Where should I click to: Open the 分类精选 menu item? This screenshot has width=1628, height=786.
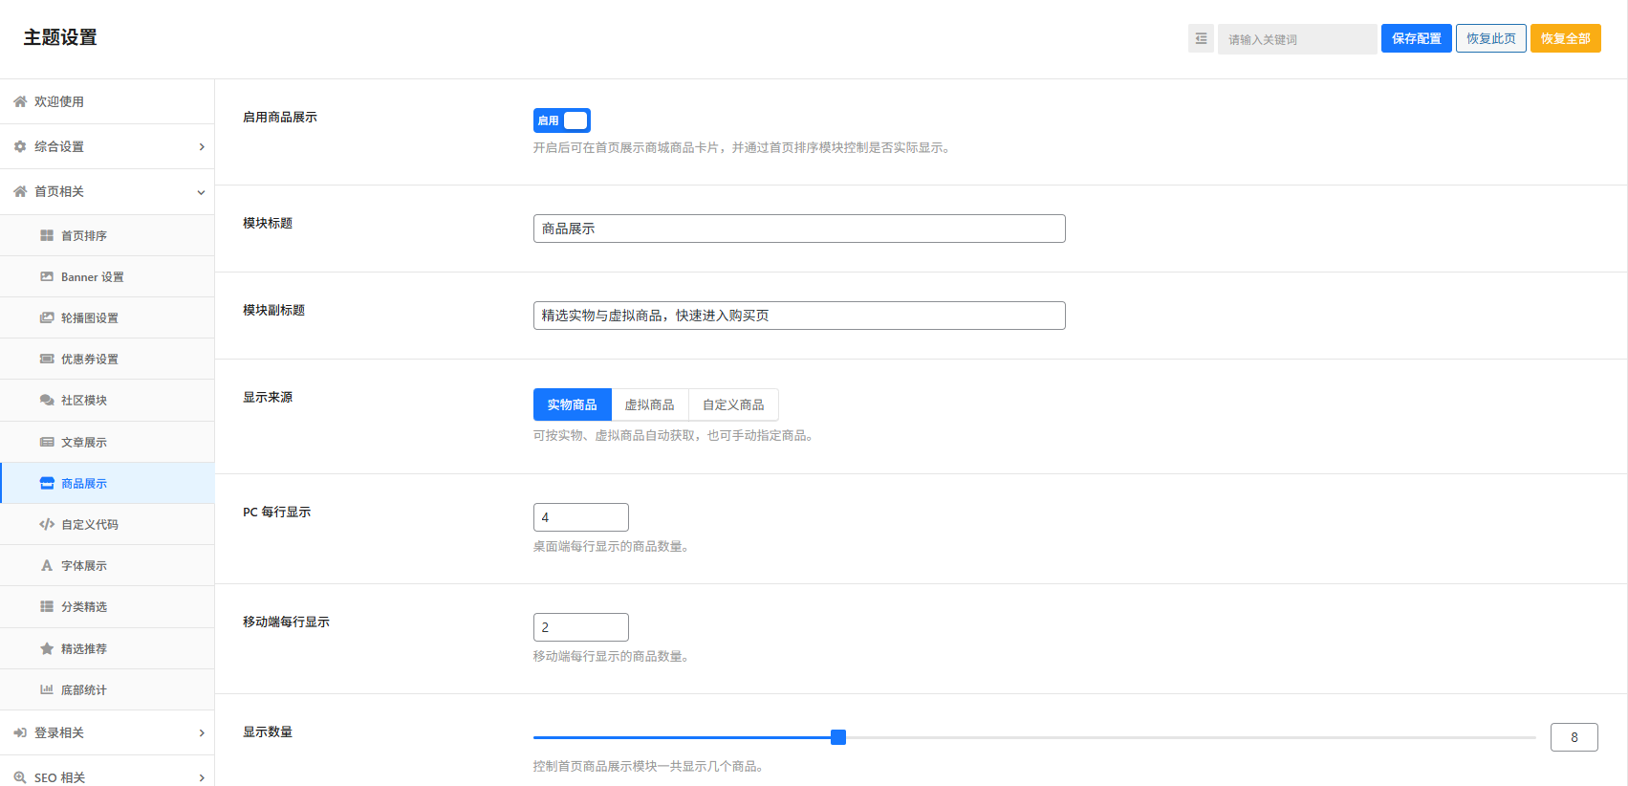pos(84,607)
